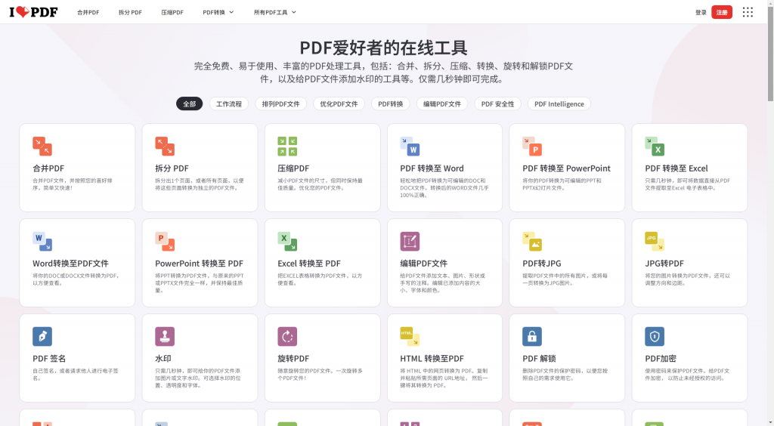
Task: Open the apps grid menu icon
Action: pyautogui.click(x=748, y=12)
